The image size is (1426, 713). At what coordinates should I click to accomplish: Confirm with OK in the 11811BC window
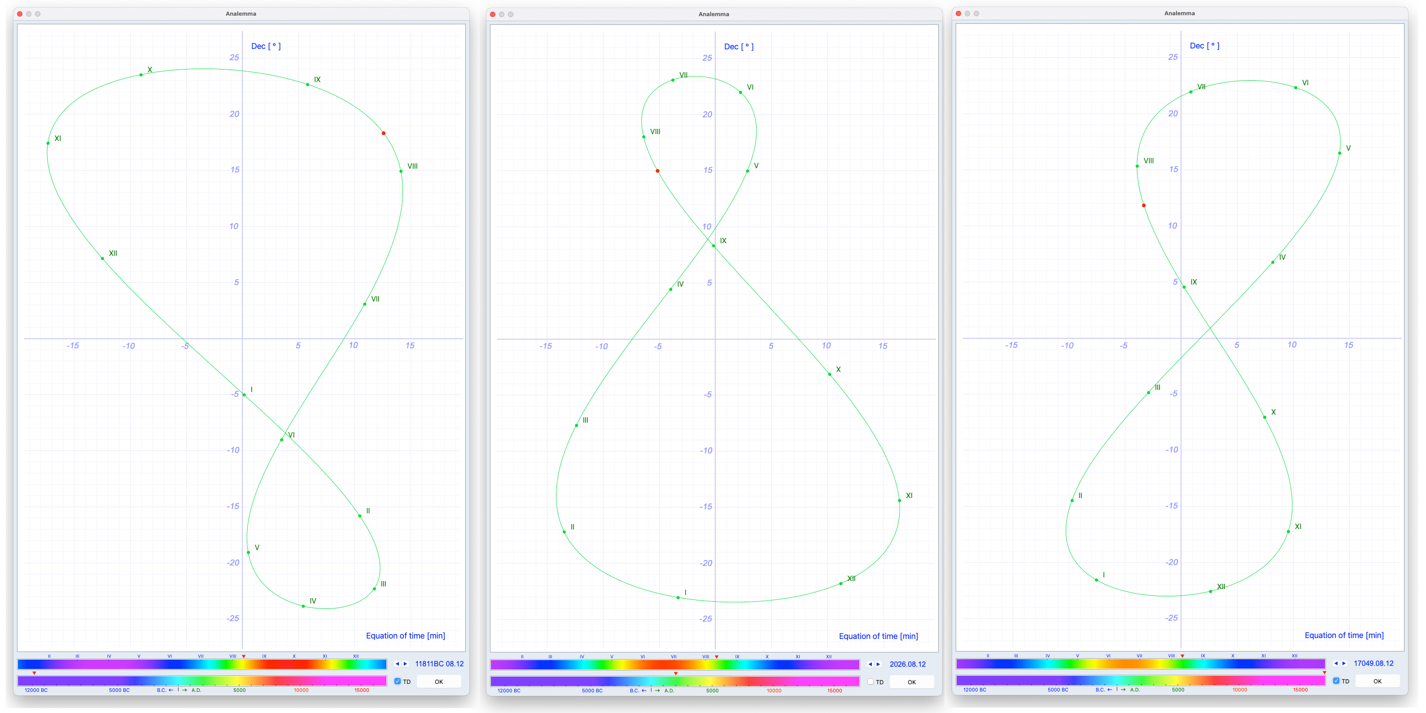click(439, 682)
